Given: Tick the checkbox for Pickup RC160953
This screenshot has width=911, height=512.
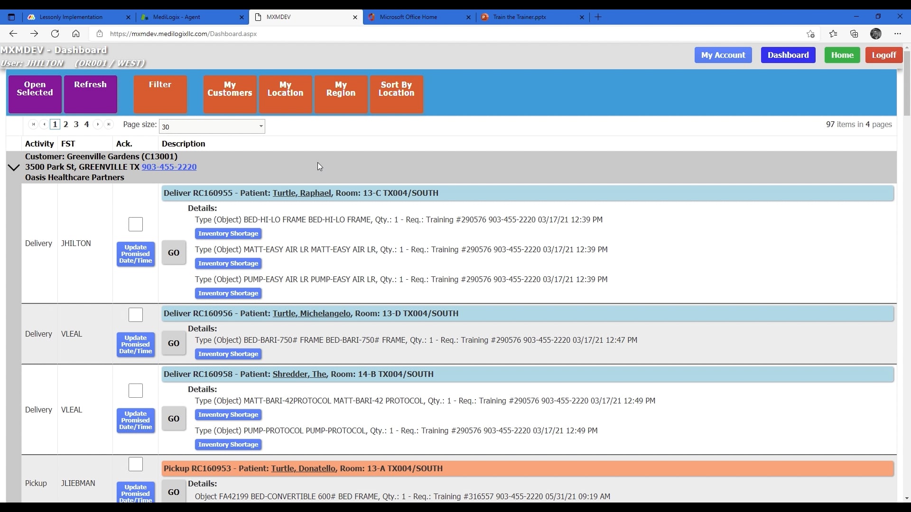Looking at the screenshot, I should pos(135,464).
